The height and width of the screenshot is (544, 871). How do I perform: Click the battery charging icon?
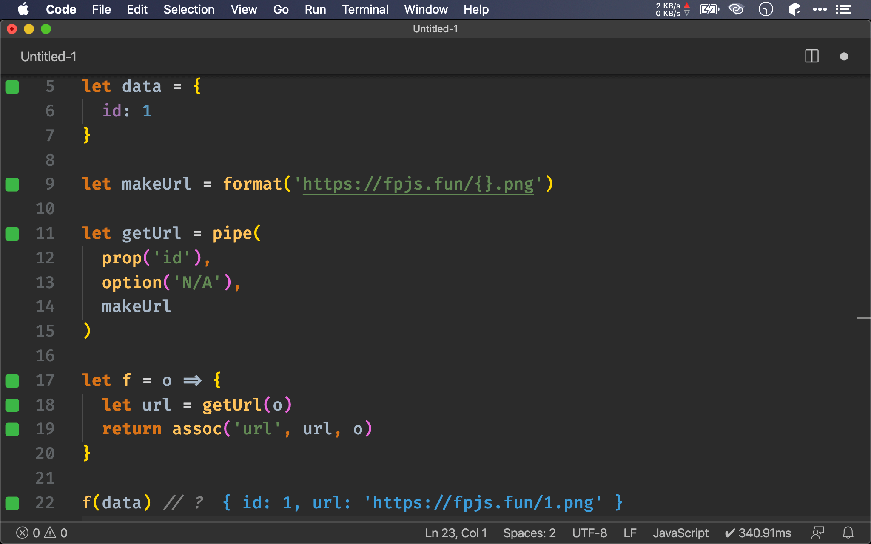point(709,9)
